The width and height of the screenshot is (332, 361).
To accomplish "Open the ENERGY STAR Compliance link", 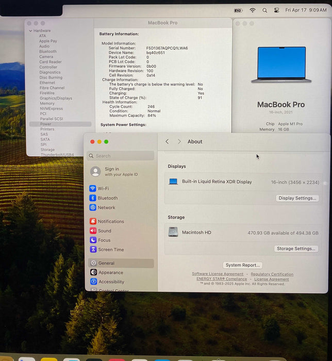I will (x=222, y=279).
